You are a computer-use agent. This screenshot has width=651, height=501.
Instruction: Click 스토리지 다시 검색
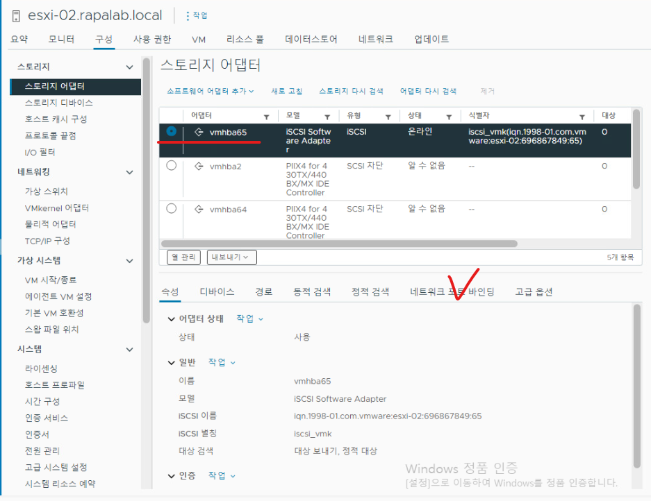351,91
